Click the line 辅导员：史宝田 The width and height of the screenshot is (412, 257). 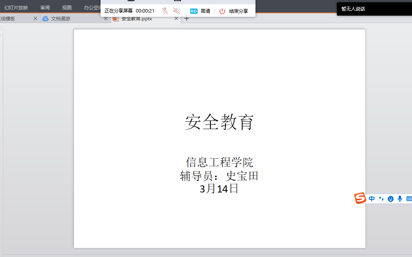[219, 176]
